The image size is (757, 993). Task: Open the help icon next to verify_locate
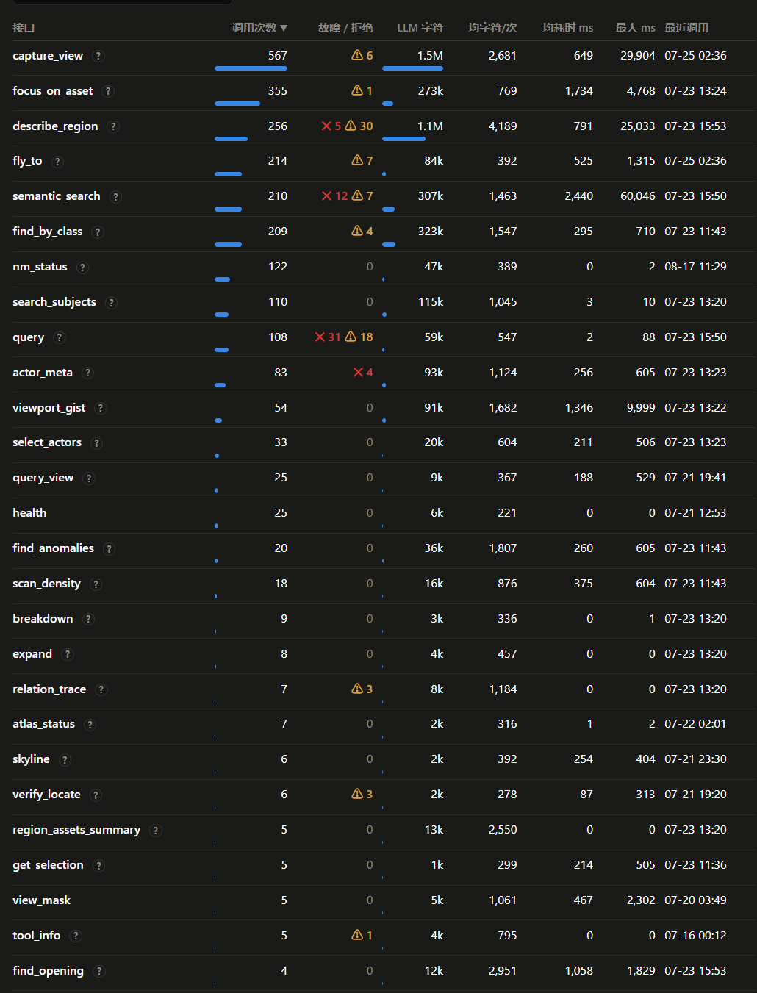tap(96, 795)
